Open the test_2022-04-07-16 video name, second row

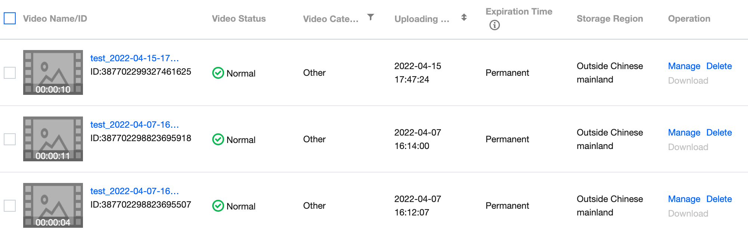tap(135, 125)
